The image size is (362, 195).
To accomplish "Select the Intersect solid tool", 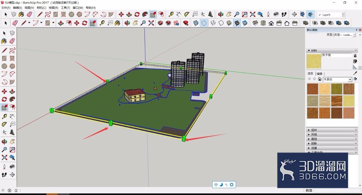I will pyautogui.click(x=315, y=23).
